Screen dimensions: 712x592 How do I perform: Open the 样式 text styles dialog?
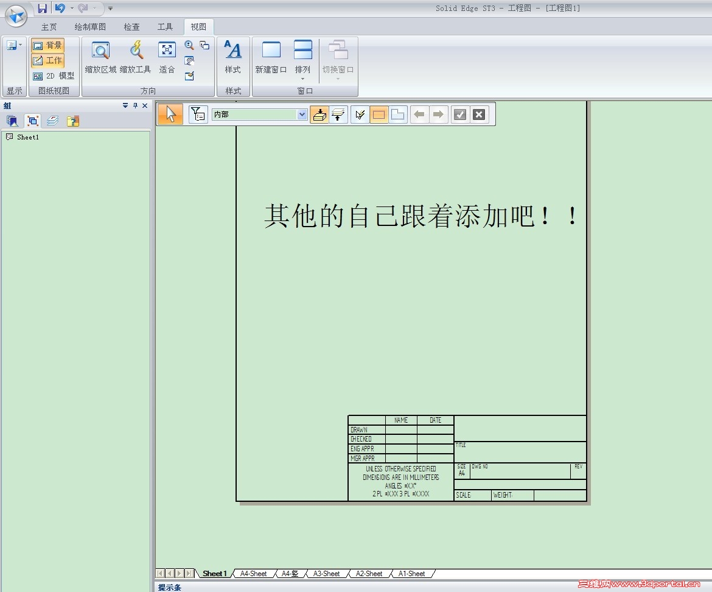click(233, 57)
